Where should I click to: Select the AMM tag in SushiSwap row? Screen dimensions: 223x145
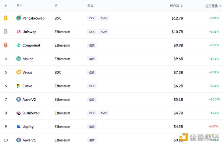coord(104,113)
